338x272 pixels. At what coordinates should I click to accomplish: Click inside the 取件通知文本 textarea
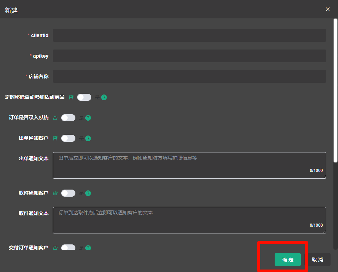[x=189, y=220]
